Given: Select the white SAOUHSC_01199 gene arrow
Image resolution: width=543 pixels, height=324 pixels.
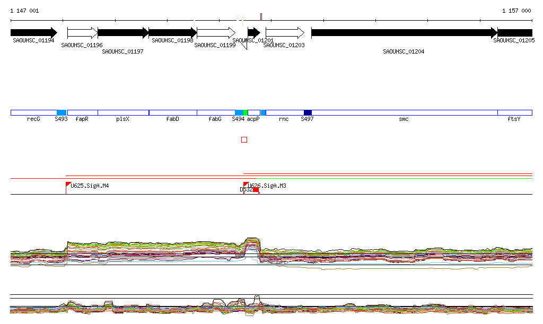Looking at the screenshot, I should point(216,33).
